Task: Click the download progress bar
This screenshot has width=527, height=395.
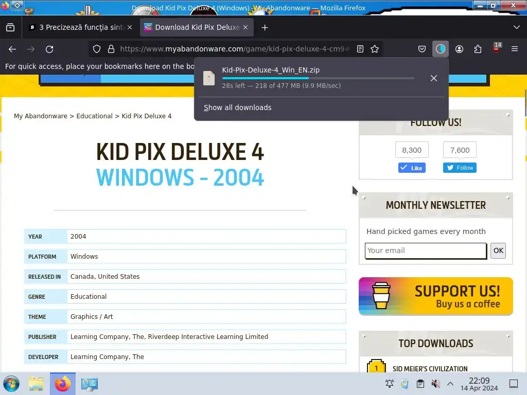Action: click(x=318, y=78)
